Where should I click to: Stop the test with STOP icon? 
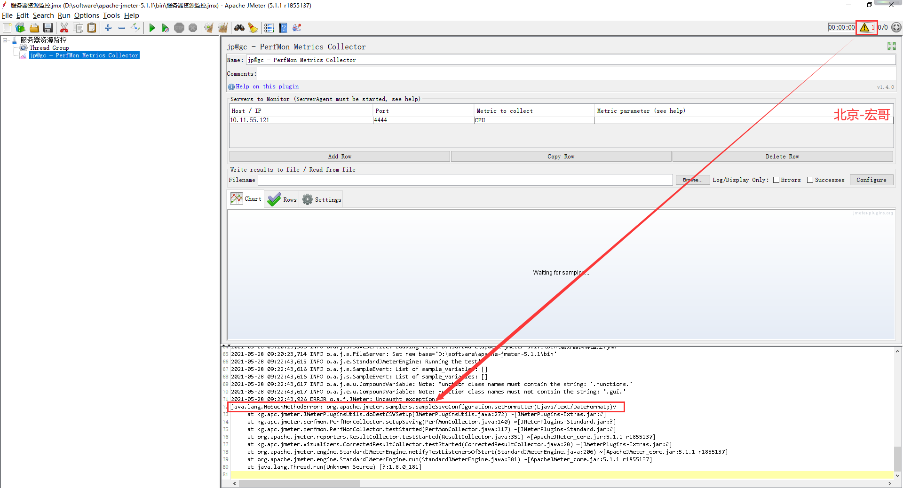click(179, 28)
